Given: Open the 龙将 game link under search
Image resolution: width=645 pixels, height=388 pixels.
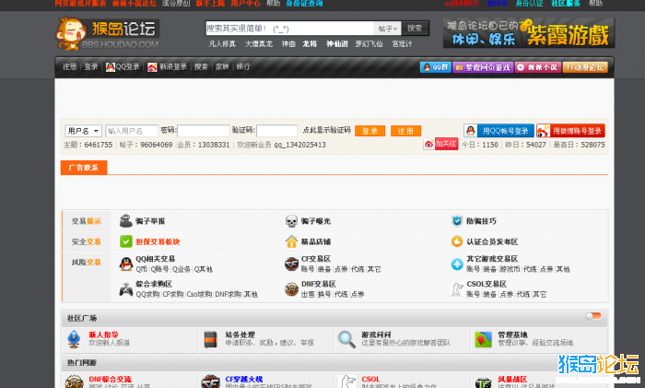Looking at the screenshot, I should 310,43.
